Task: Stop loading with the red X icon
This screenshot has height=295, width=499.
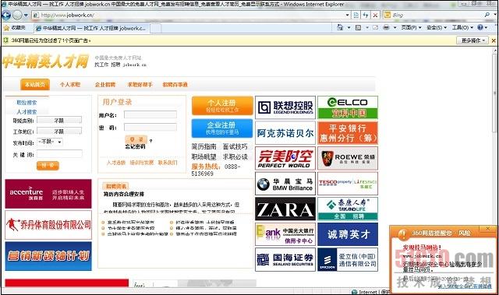Action: pyautogui.click(x=376, y=15)
